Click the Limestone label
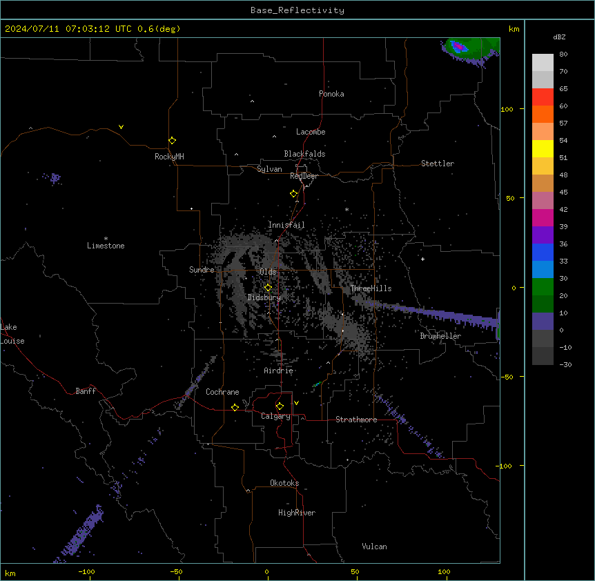Screen dimensions: 595x581 coord(106,246)
